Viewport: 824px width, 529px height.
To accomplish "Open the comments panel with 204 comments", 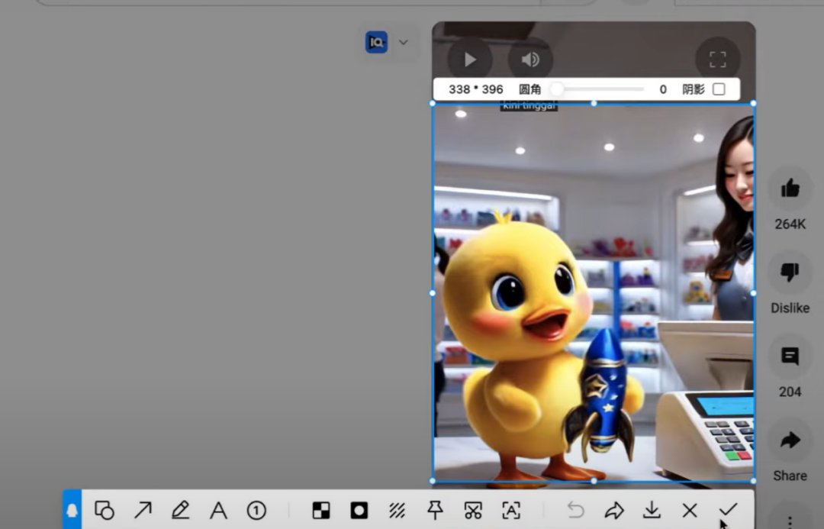I will (790, 356).
